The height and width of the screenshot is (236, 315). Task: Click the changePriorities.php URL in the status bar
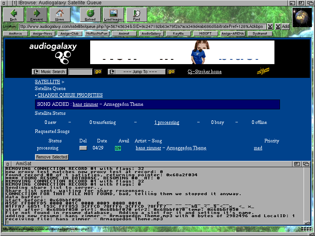[x=46, y=229]
